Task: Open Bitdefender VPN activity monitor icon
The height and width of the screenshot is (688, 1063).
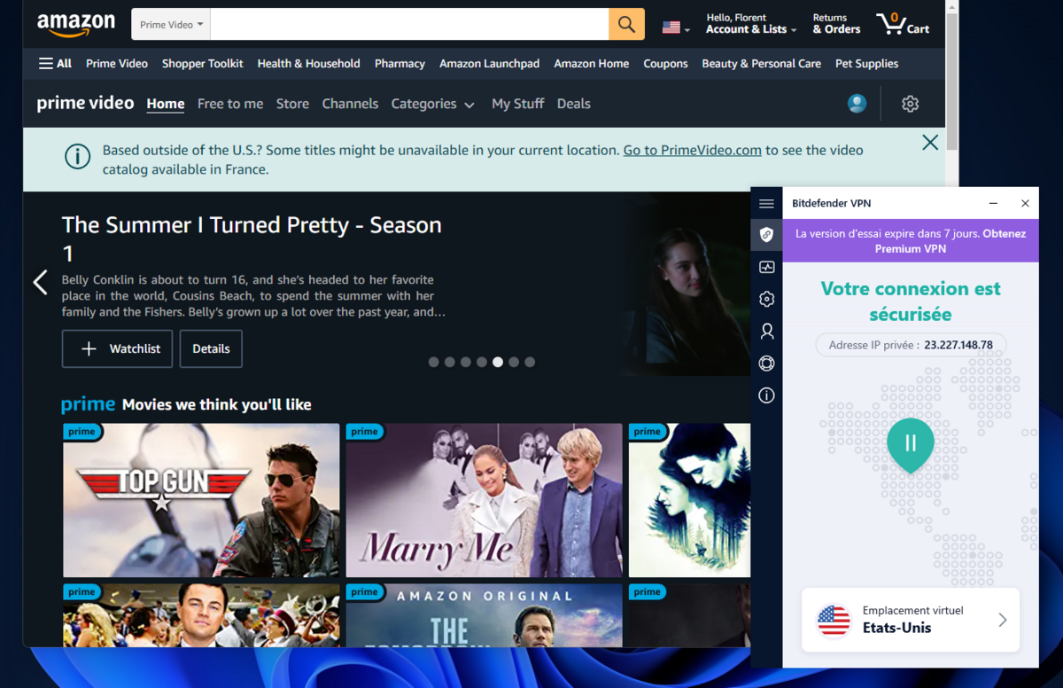Action: click(767, 267)
